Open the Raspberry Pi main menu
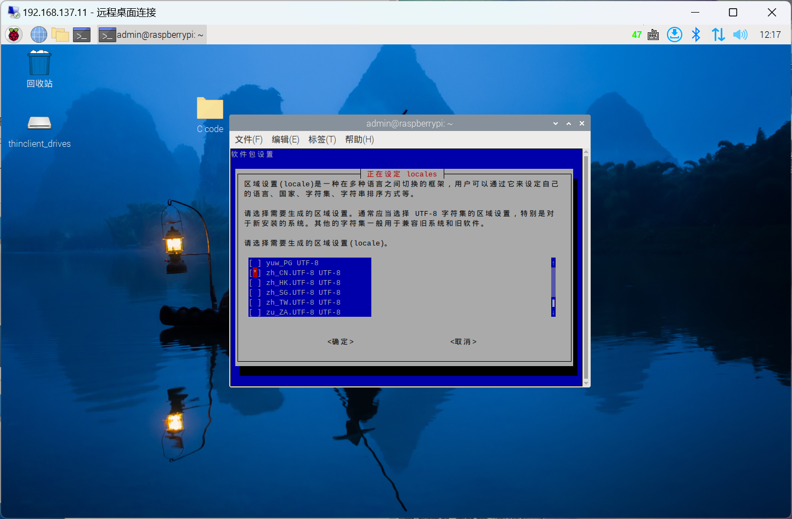Viewport: 792px width, 519px height. coord(14,35)
